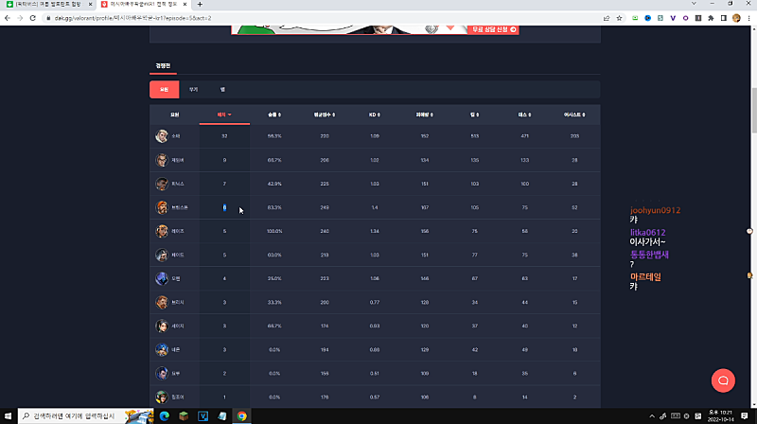Click the Breach agent avatar with 33.3% win rate
The width and height of the screenshot is (757, 424).
pyautogui.click(x=162, y=302)
